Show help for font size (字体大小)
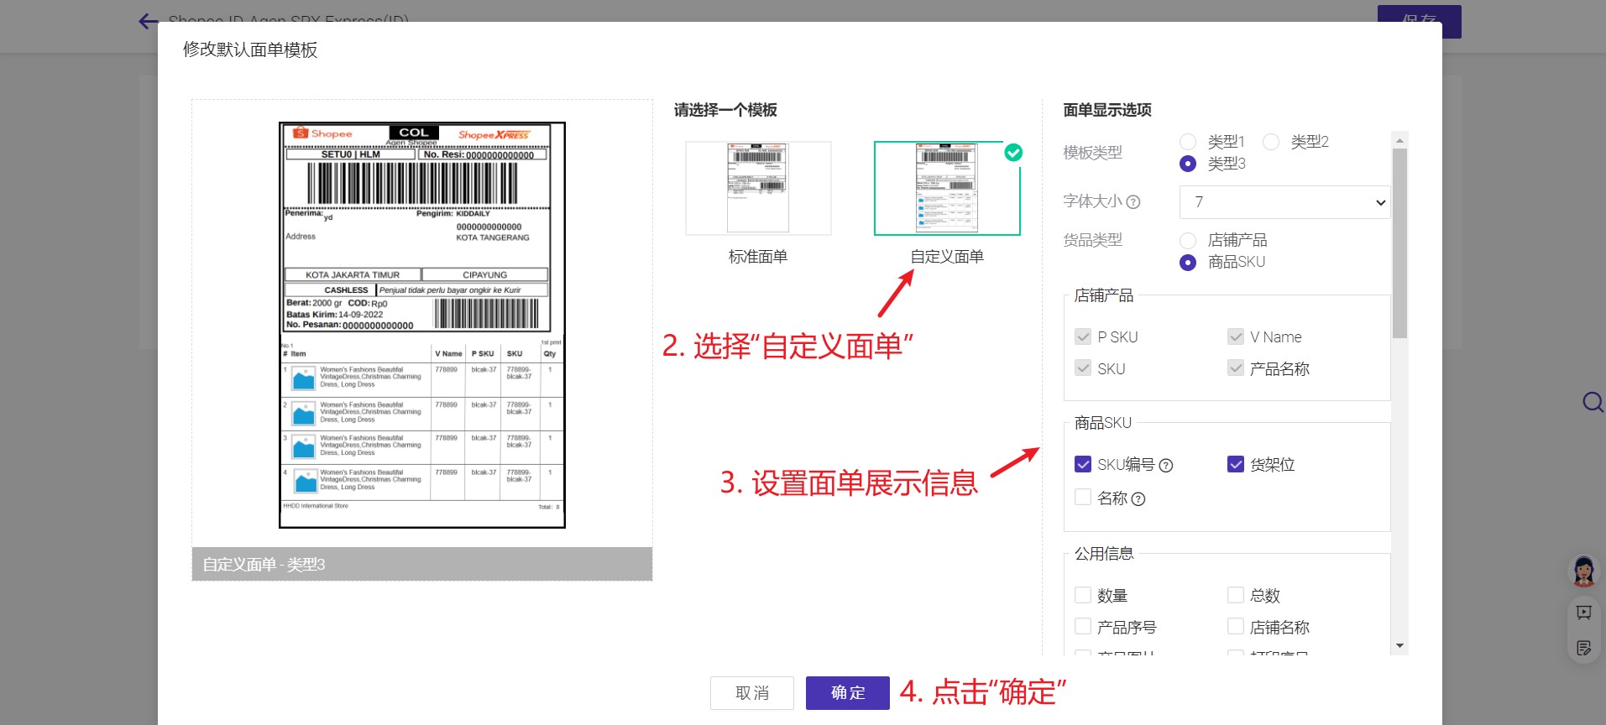The width and height of the screenshot is (1606, 725). [x=1133, y=201]
